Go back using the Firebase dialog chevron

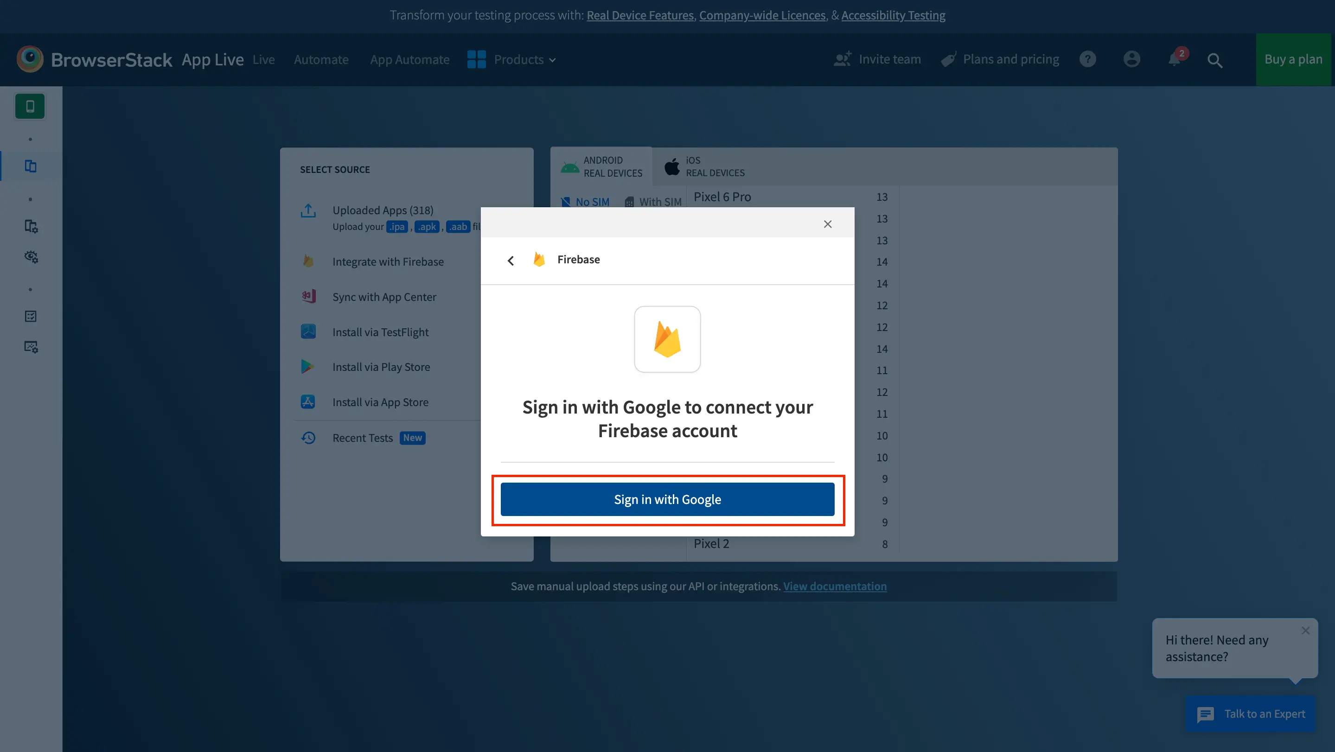pyautogui.click(x=511, y=260)
